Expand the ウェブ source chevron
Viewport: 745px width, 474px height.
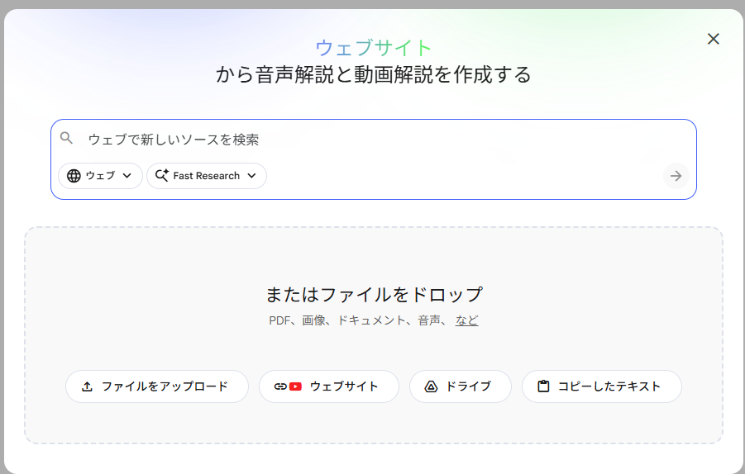click(127, 176)
